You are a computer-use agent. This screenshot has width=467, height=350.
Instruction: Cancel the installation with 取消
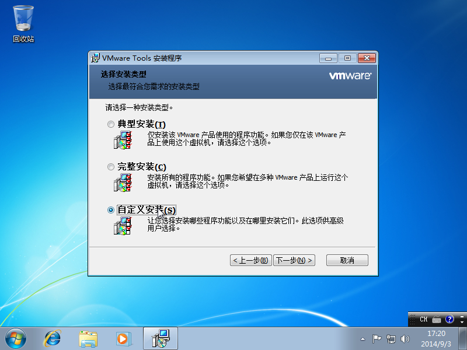pyautogui.click(x=347, y=260)
